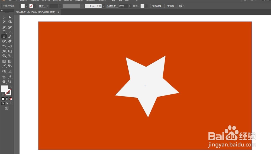Expand the control bar stroke color dropdown
271x154 pixels.
[35, 6]
